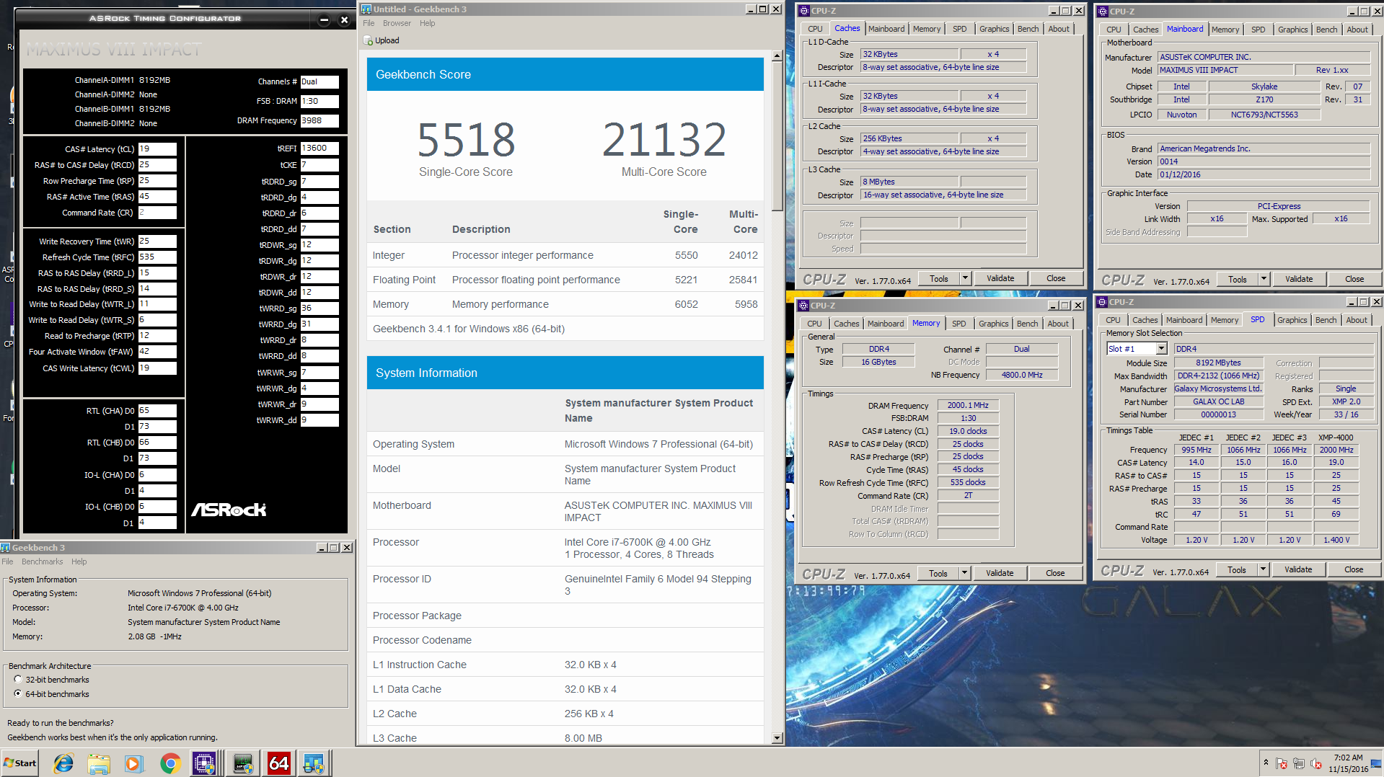Open SPD tab in CPU-Z Memory window
The width and height of the screenshot is (1384, 777).
pyautogui.click(x=958, y=324)
